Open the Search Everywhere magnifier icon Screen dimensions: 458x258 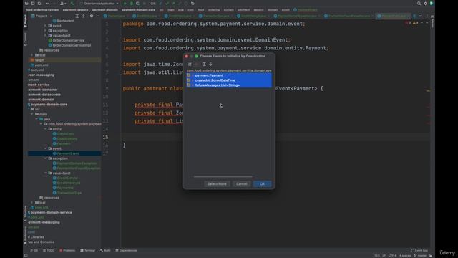pyautogui.click(x=419, y=4)
